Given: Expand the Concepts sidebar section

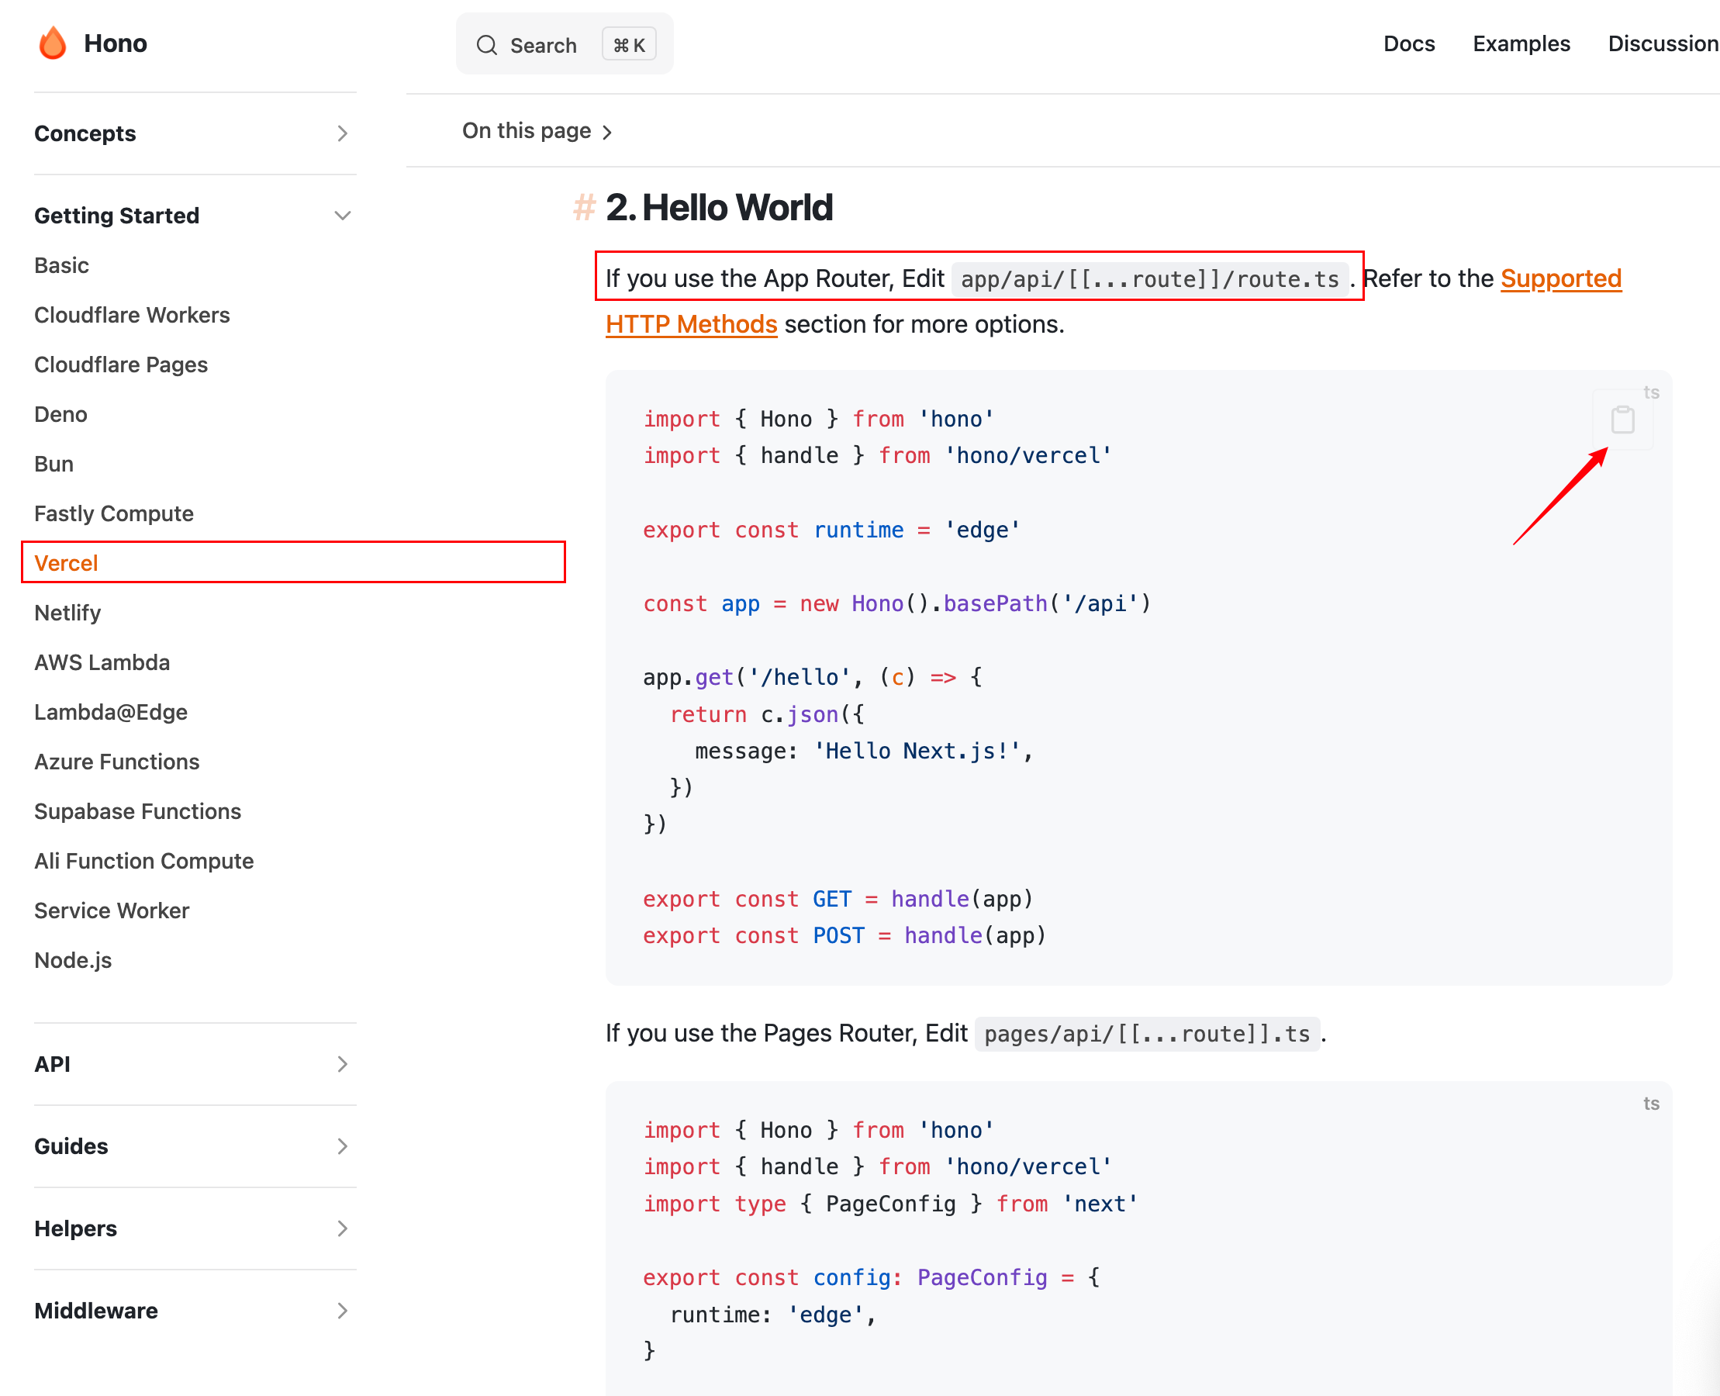Looking at the screenshot, I should point(342,133).
